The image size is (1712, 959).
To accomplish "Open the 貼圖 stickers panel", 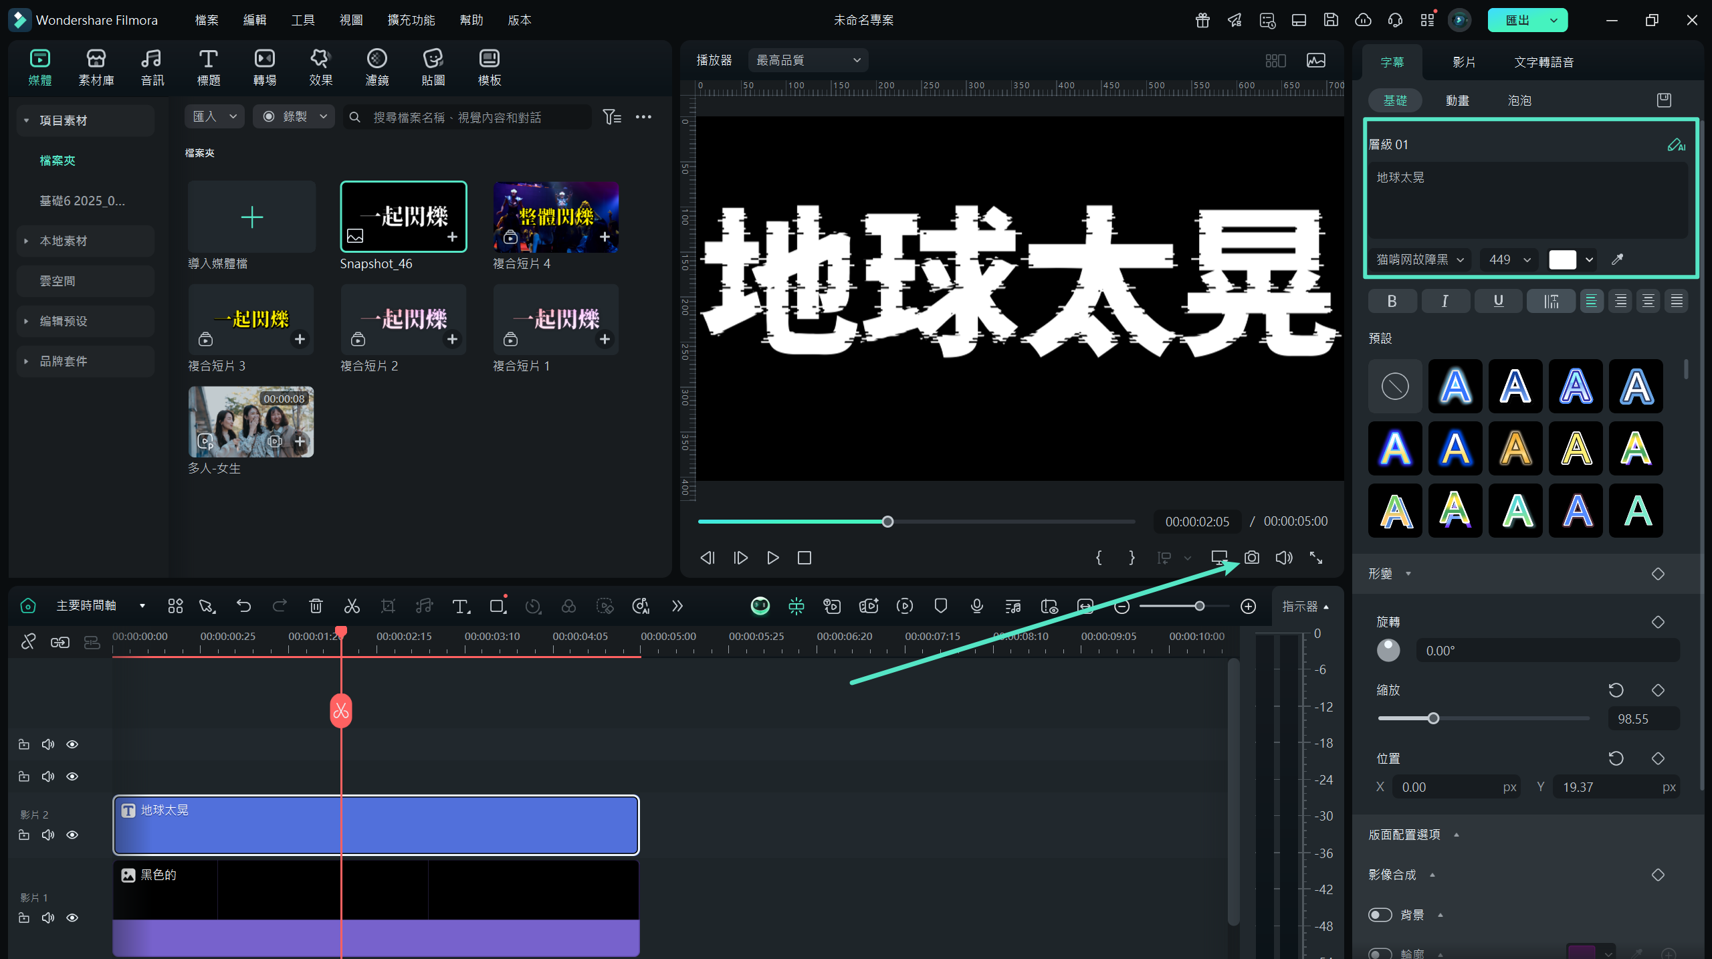I will click(x=433, y=67).
